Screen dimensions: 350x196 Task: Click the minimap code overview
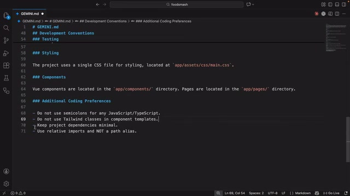[x=336, y=38]
